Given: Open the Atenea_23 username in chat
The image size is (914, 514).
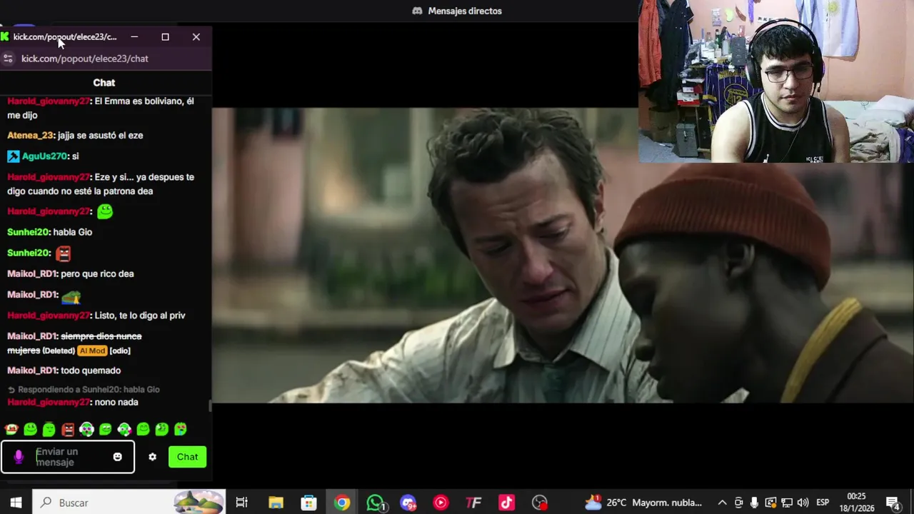Looking at the screenshot, I should (31, 135).
